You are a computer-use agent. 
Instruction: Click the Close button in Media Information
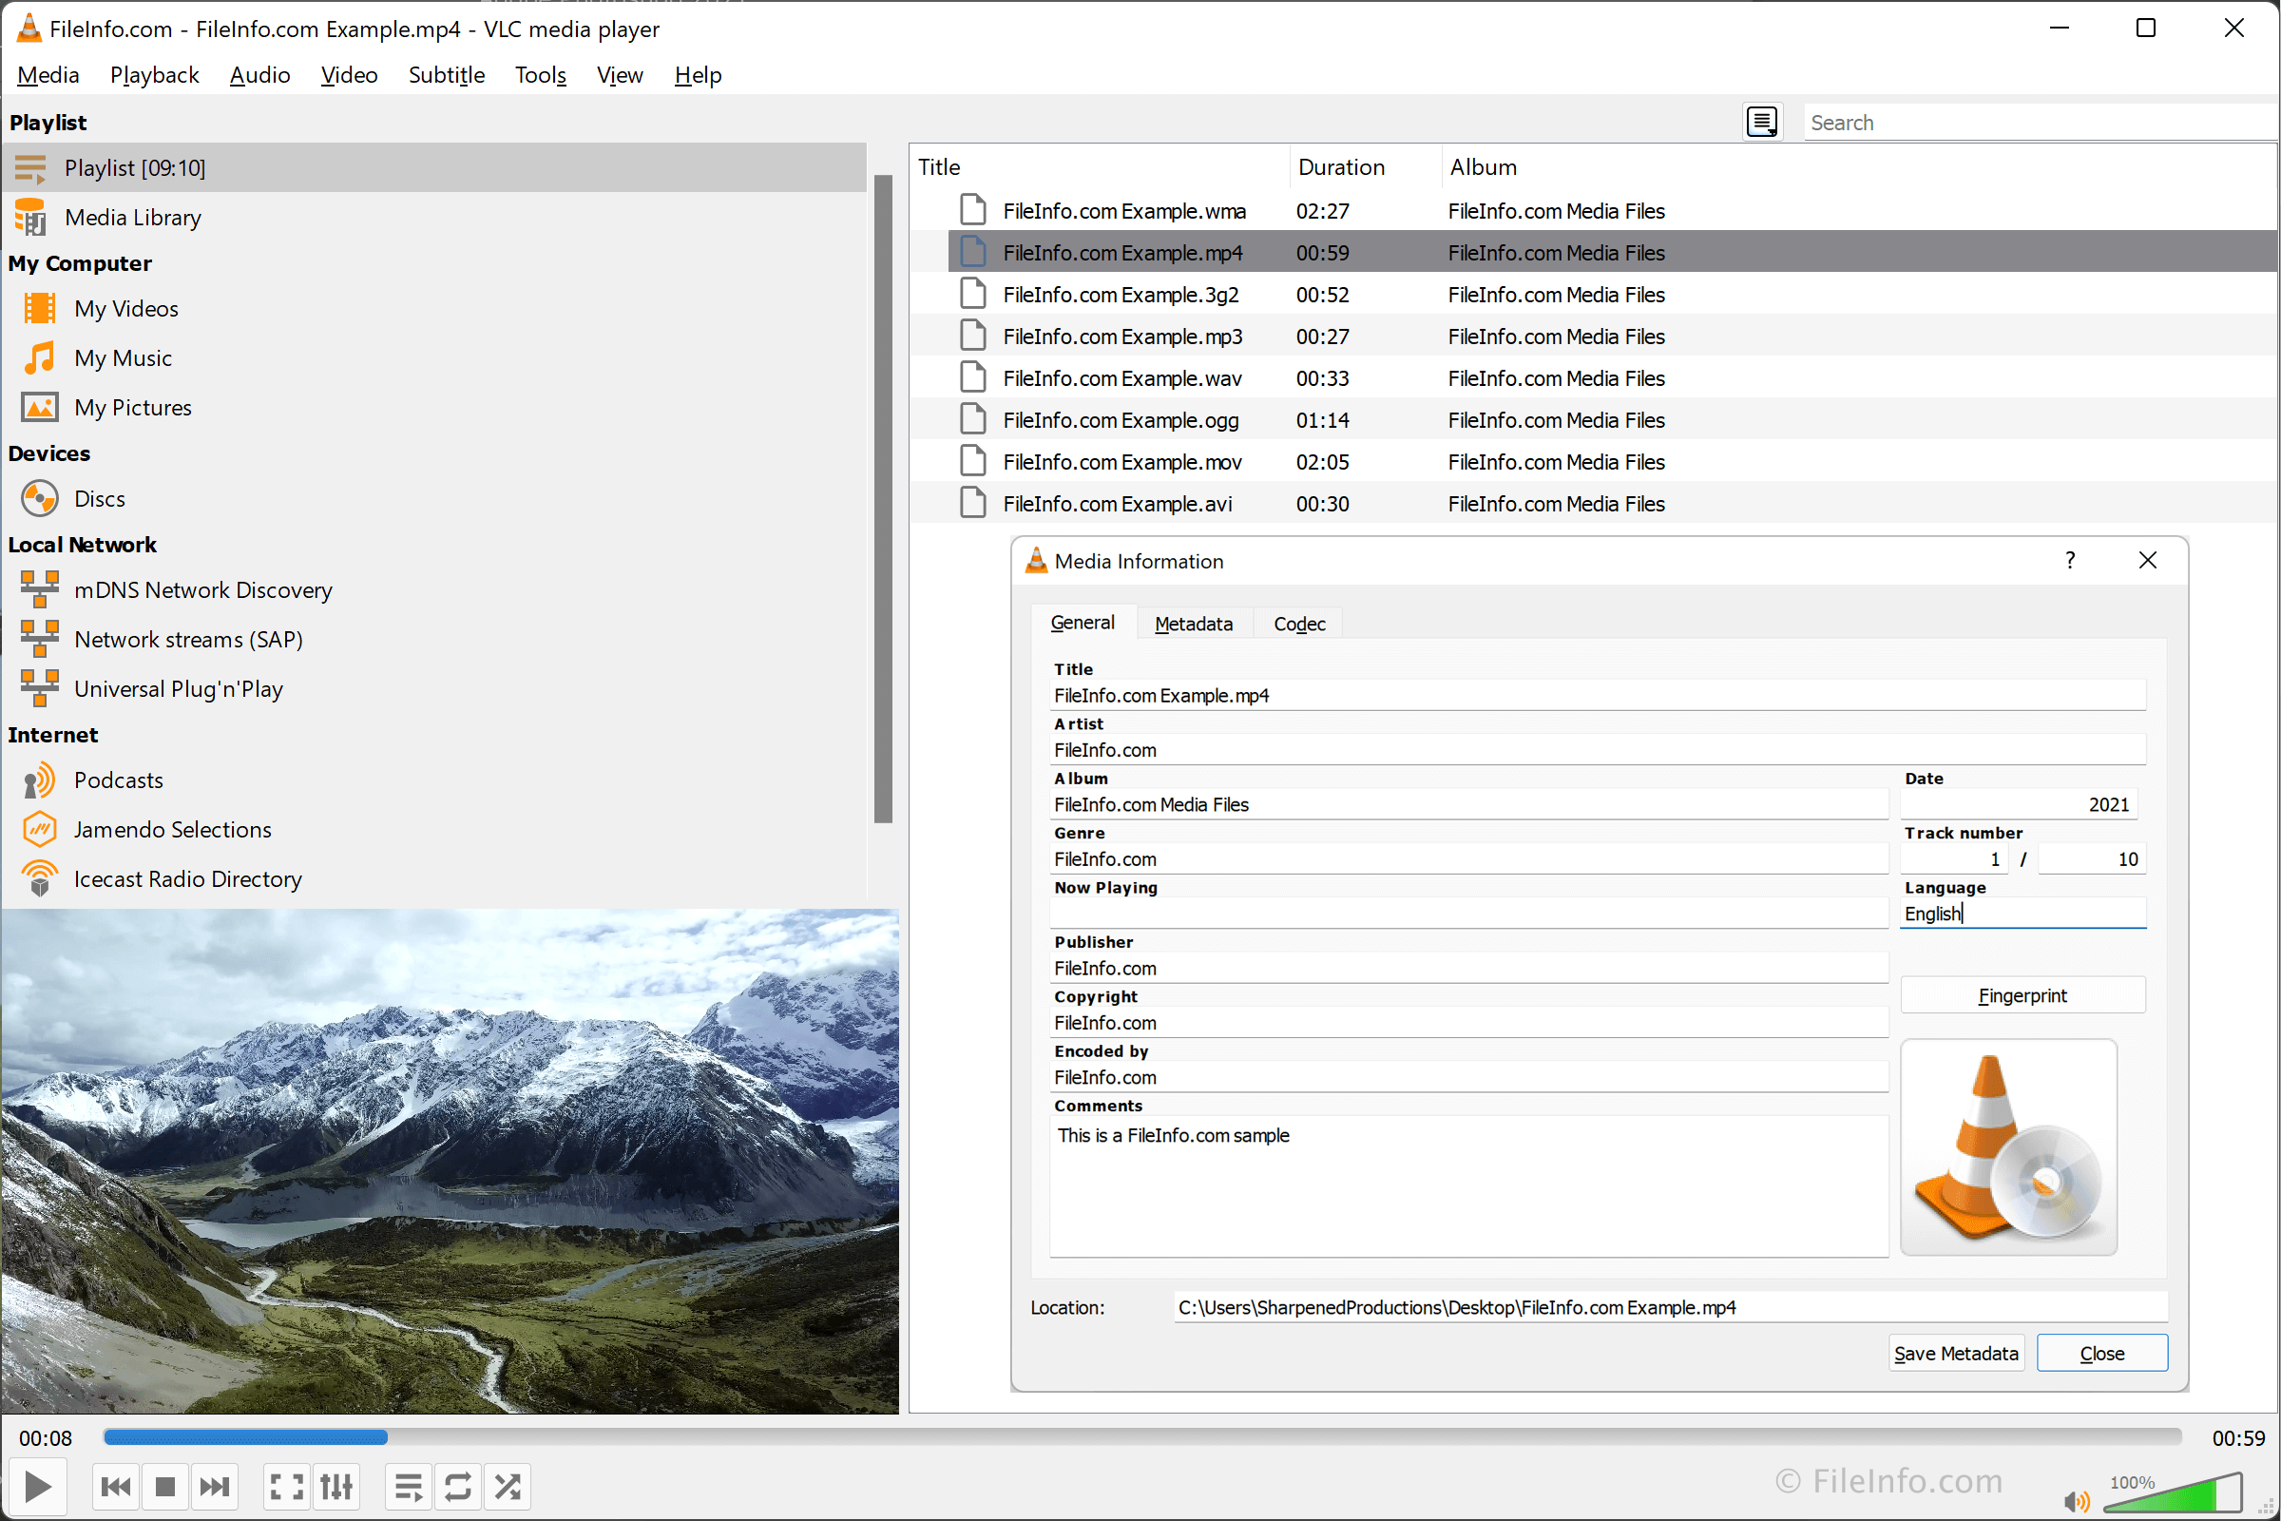2102,1351
